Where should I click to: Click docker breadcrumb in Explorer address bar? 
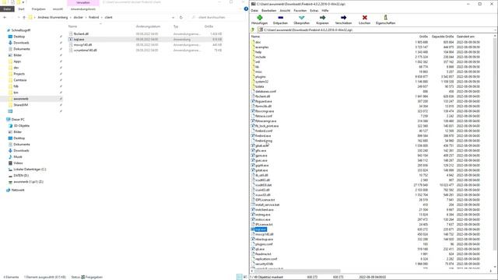coord(78,17)
